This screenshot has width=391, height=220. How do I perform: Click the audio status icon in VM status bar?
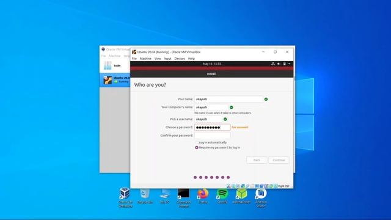[238, 186]
